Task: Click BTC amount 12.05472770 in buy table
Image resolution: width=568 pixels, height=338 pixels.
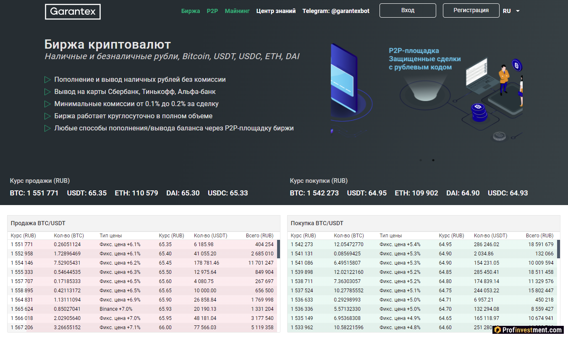Action: tap(349, 244)
